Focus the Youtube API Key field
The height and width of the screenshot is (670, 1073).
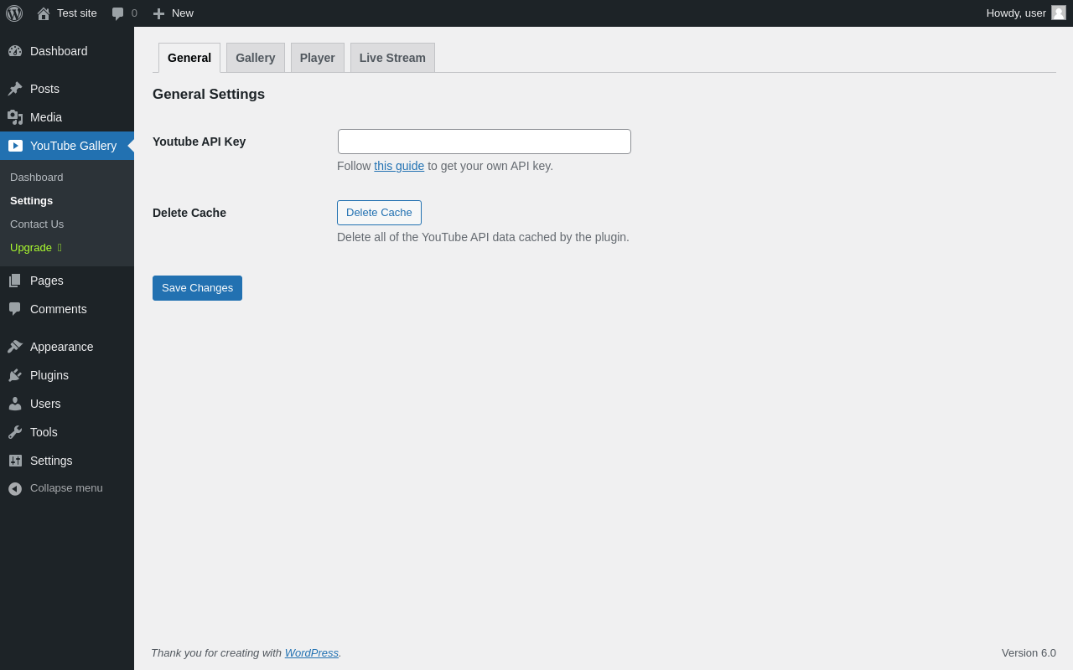[485, 142]
